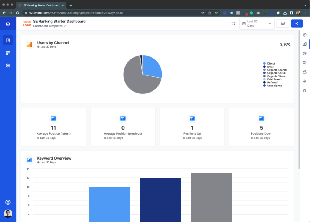The height and width of the screenshot is (222, 310).
Task: Click the icon above Average Position (previous)
Action: click(x=123, y=119)
